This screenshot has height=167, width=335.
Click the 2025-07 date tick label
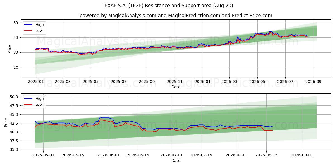pyautogui.click(x=119, y=82)
